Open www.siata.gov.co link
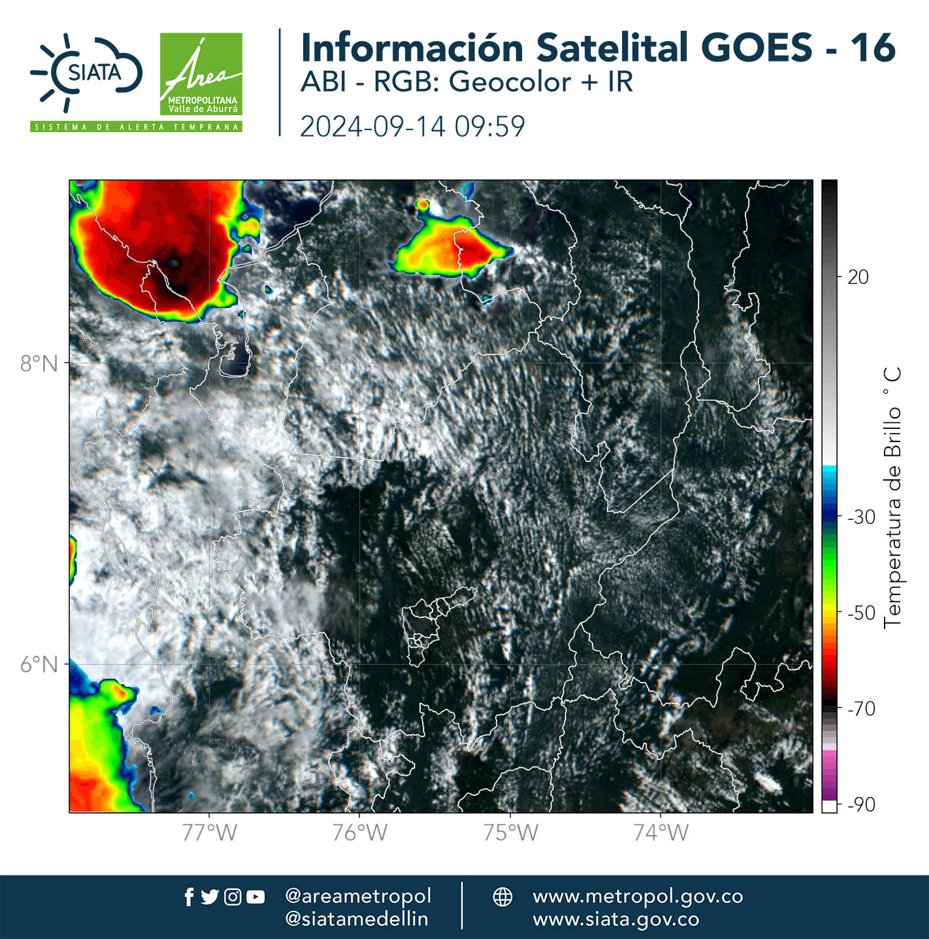Screen dimensions: 929x939 (616, 919)
